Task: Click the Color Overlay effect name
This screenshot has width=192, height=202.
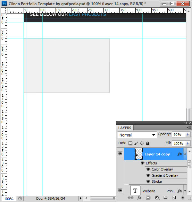Action: pyautogui.click(x=162, y=169)
